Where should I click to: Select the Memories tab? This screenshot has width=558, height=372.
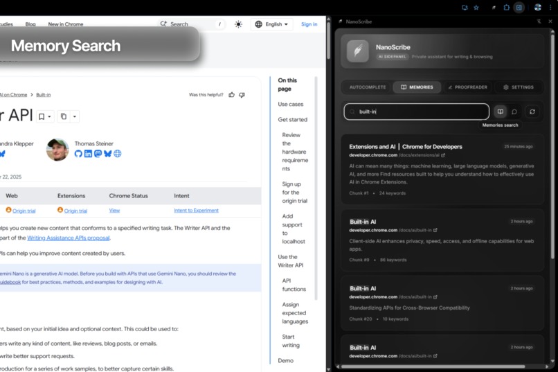pos(417,87)
